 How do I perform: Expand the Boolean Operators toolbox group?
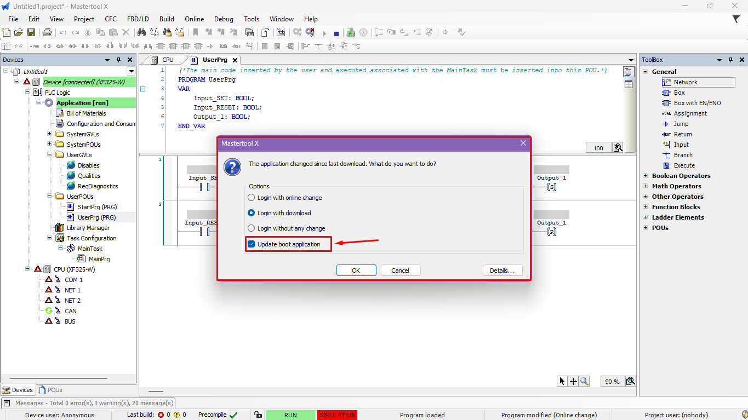645,176
